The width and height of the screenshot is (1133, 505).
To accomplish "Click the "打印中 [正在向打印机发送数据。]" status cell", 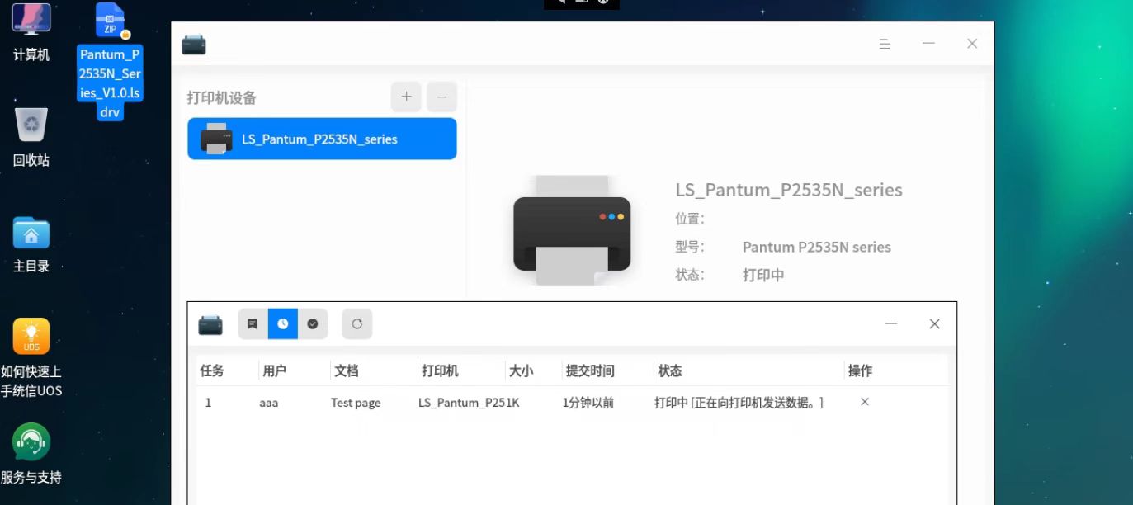I will click(739, 403).
